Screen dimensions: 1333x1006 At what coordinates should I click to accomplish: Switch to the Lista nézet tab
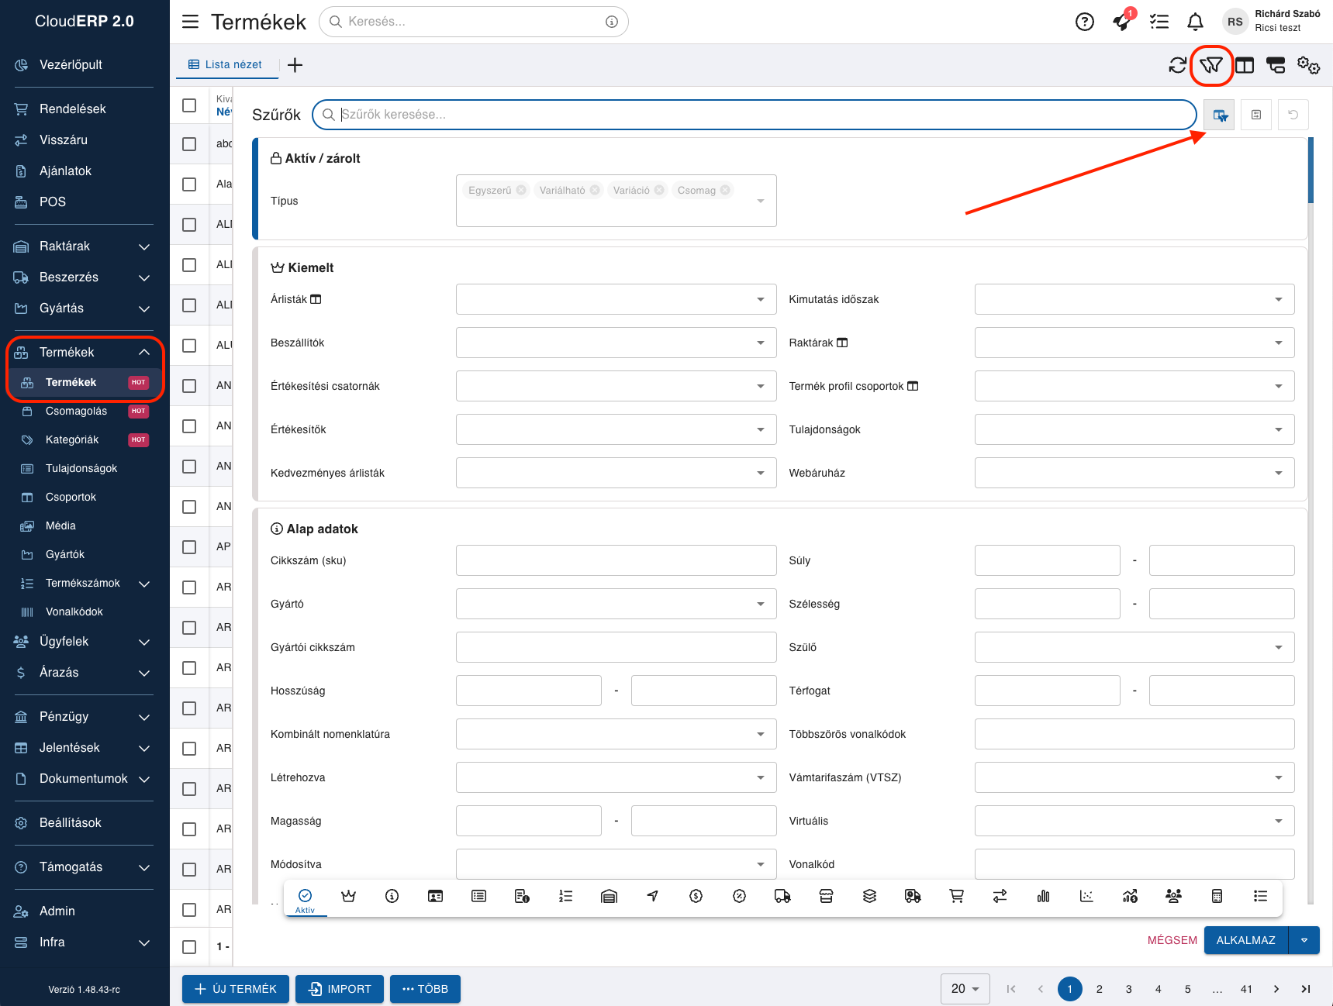[x=226, y=65]
